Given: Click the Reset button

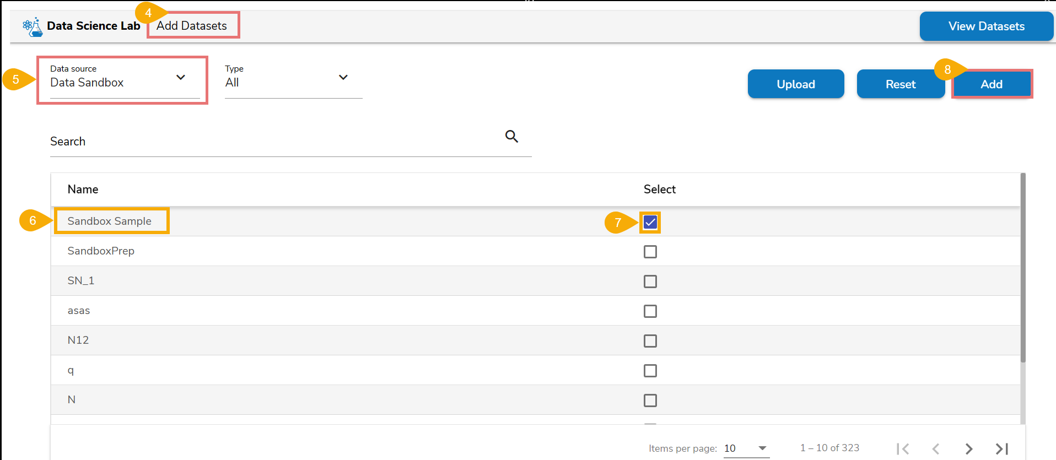Looking at the screenshot, I should [x=901, y=84].
